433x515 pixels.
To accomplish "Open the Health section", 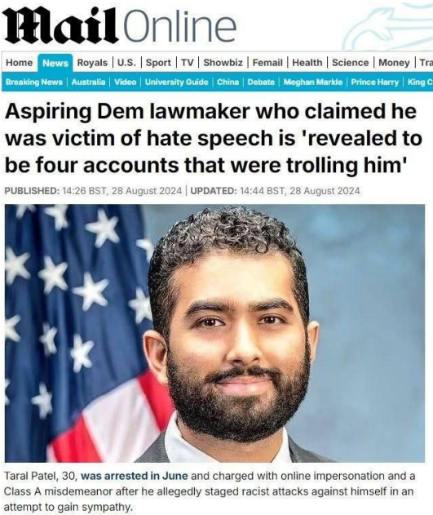I will (307, 62).
